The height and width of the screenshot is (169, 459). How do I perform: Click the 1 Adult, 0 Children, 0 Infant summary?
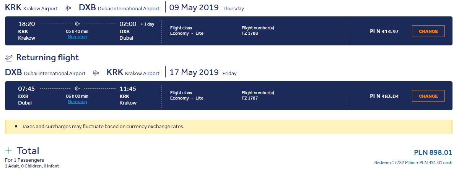(32, 166)
